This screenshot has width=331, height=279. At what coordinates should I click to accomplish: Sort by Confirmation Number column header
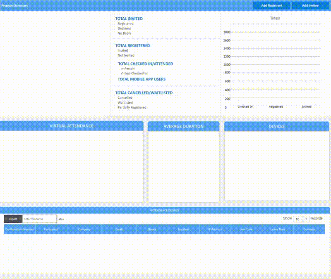(20, 229)
